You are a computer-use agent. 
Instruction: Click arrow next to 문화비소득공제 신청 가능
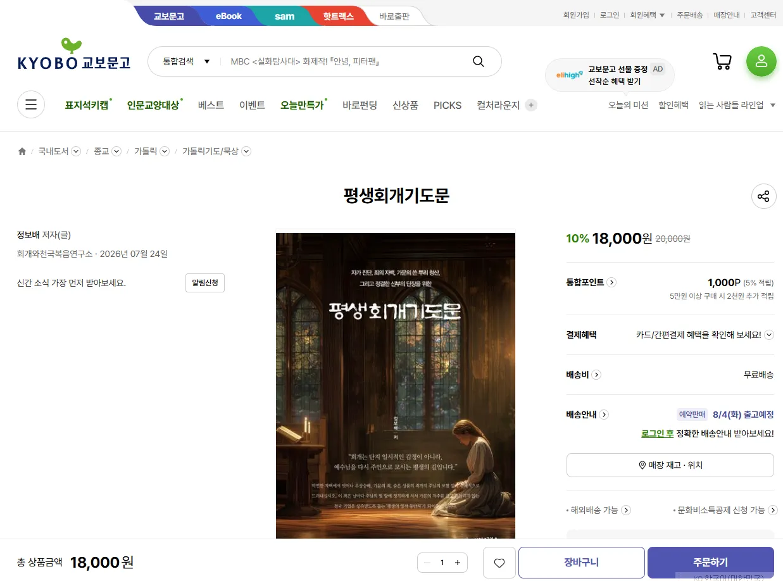point(773,510)
